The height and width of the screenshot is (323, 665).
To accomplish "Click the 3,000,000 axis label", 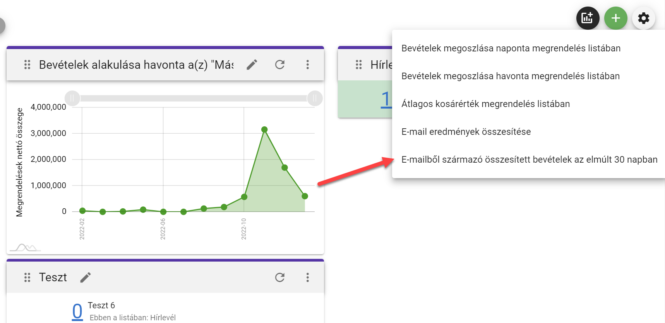I will point(48,133).
